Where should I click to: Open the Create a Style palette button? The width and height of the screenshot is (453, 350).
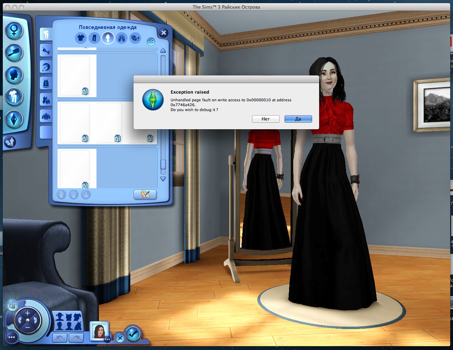click(145, 195)
